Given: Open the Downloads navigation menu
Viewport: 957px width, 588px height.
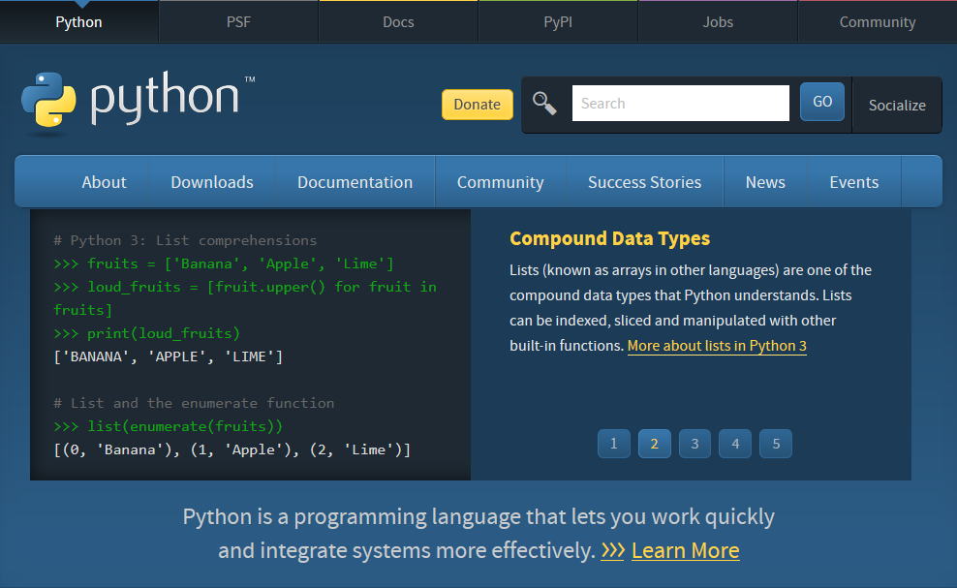Looking at the screenshot, I should click(212, 182).
